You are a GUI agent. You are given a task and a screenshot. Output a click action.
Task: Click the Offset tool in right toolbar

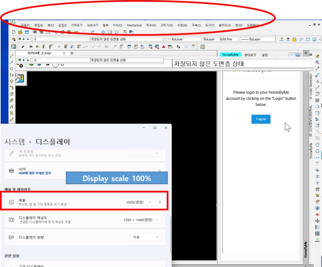click(317, 94)
